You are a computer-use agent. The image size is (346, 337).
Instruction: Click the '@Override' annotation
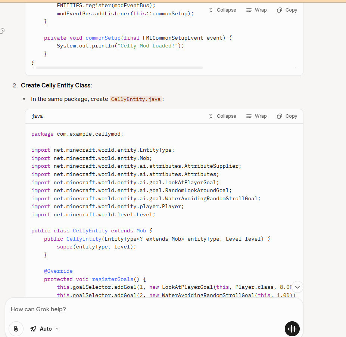point(58,271)
